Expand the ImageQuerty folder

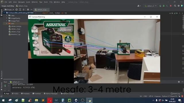(7, 18)
